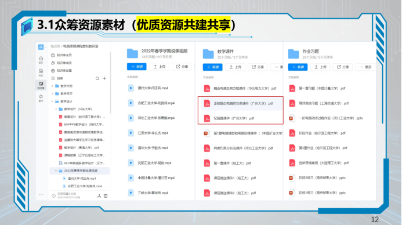Open 三峡大学 mp4 in the video list
The width and height of the screenshot is (402, 225).
(x=153, y=193)
